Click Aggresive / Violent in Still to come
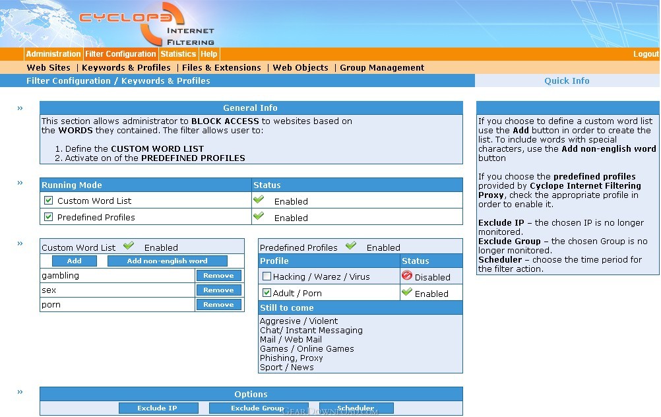The image size is (661, 417). click(x=299, y=321)
